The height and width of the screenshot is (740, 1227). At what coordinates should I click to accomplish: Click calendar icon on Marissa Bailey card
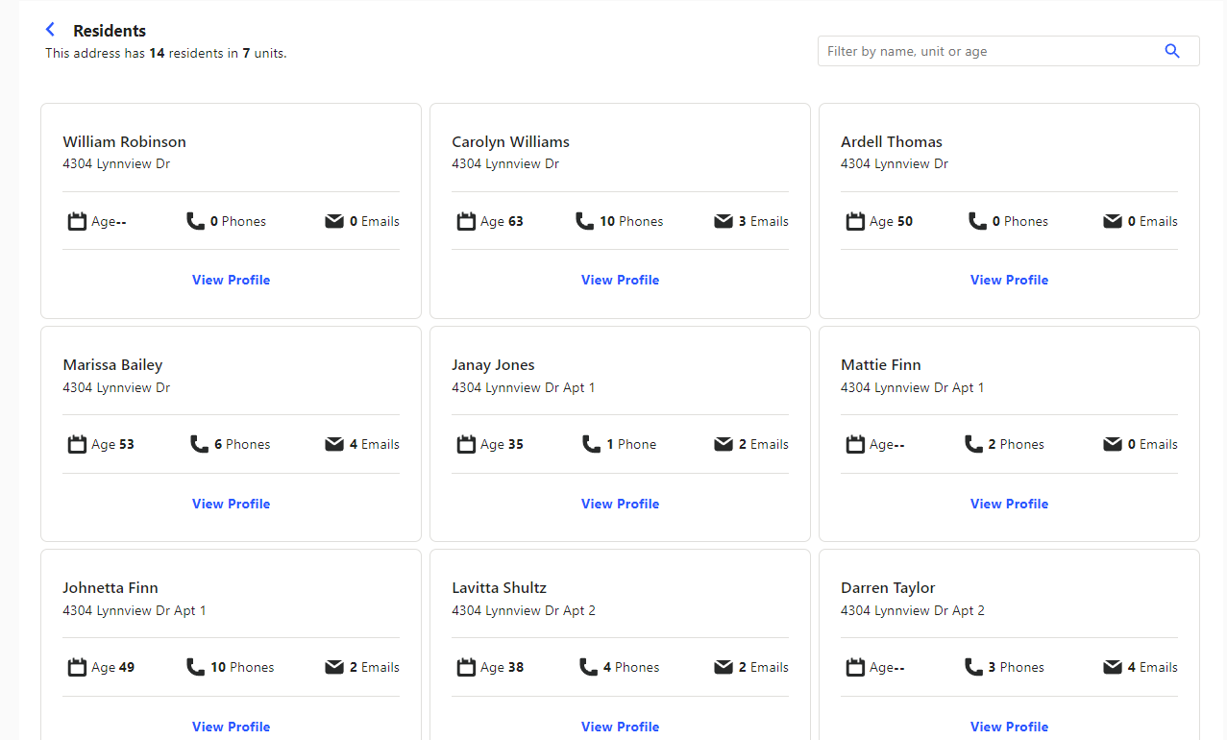pos(78,444)
